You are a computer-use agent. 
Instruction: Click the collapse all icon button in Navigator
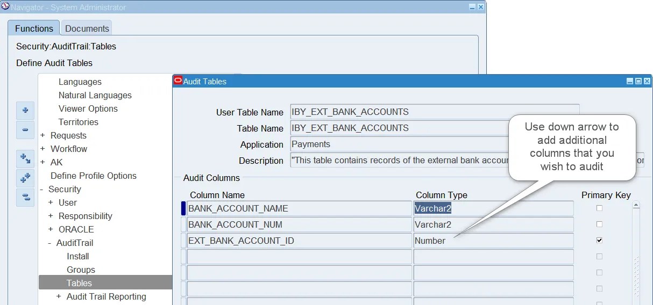(25, 197)
